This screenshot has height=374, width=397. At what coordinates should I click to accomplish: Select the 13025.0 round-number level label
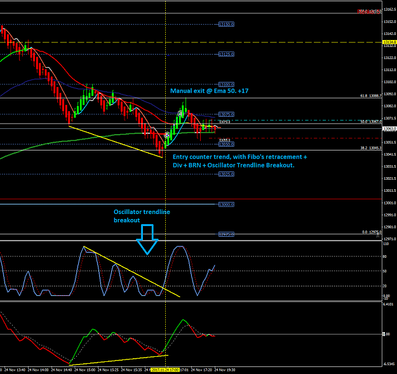[x=226, y=174]
